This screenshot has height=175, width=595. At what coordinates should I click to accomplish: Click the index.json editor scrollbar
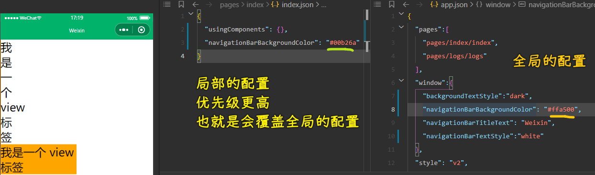[367, 31]
